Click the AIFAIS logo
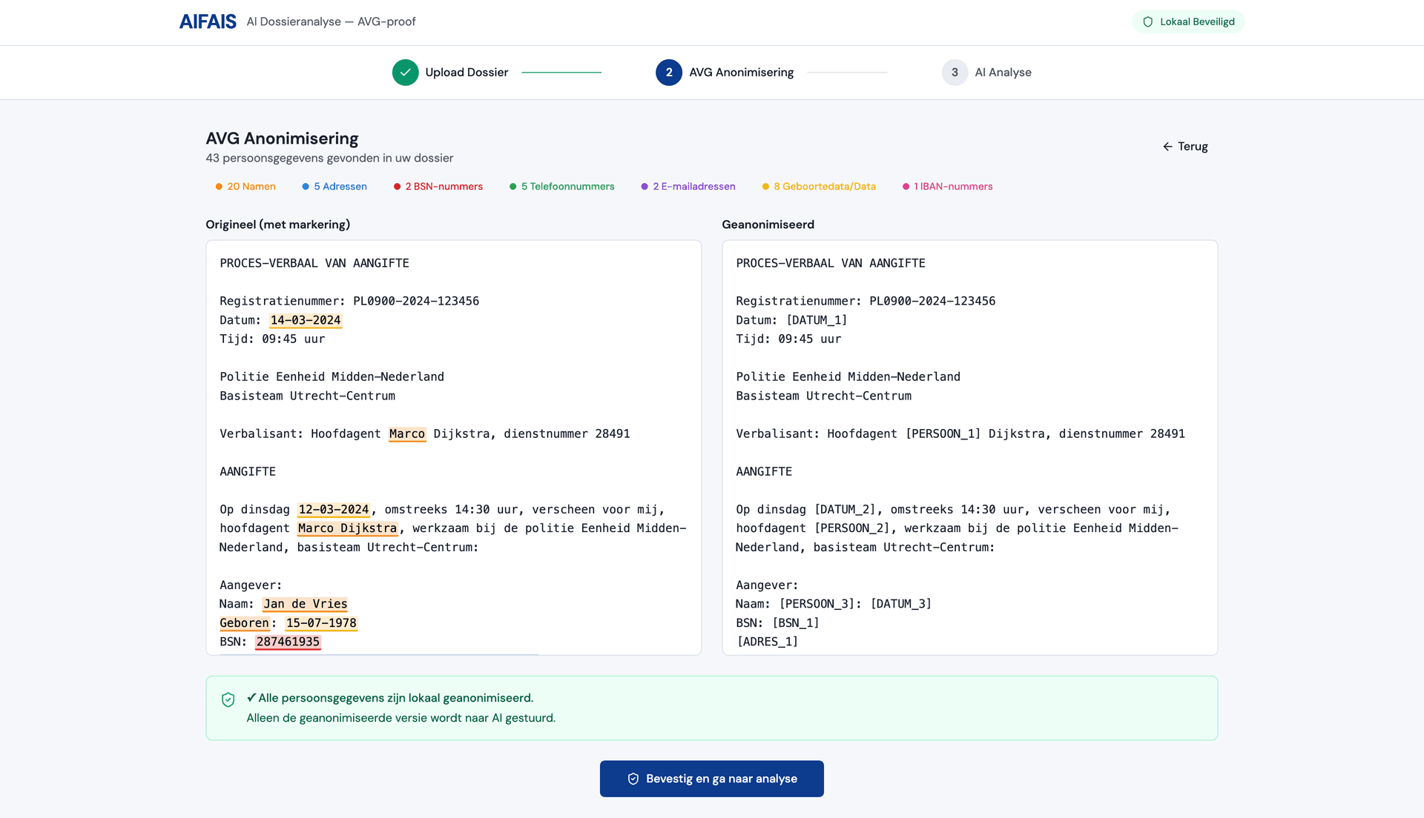This screenshot has height=818, width=1424. 207,21
